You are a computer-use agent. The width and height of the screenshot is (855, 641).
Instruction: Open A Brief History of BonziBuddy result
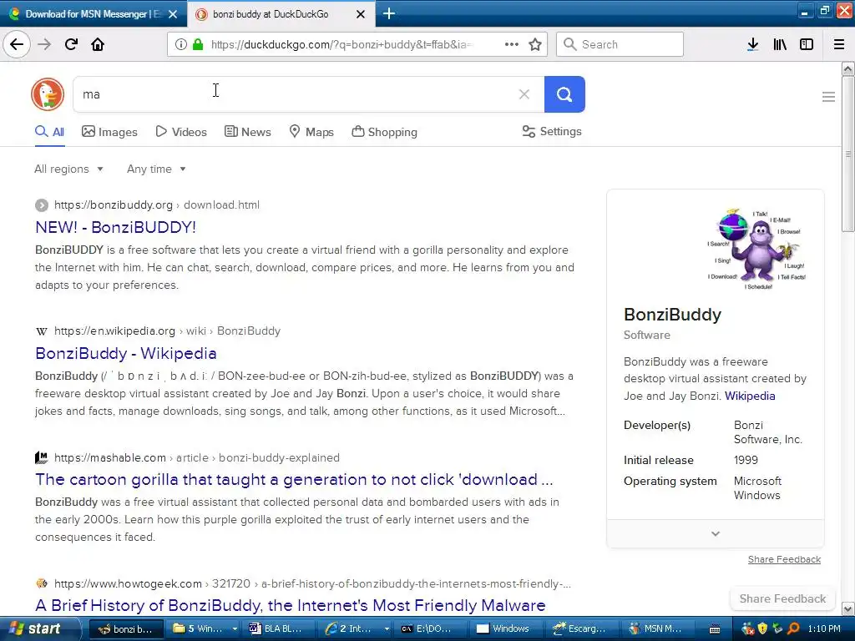point(291,605)
